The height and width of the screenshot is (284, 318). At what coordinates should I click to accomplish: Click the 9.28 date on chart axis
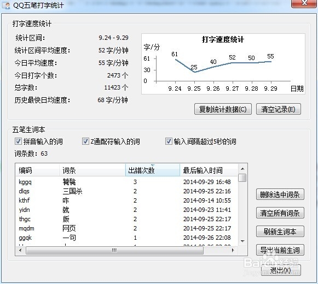[x=251, y=88]
